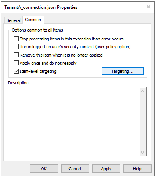Switch to the General tab
The image size is (155, 176).
pos(13,20)
